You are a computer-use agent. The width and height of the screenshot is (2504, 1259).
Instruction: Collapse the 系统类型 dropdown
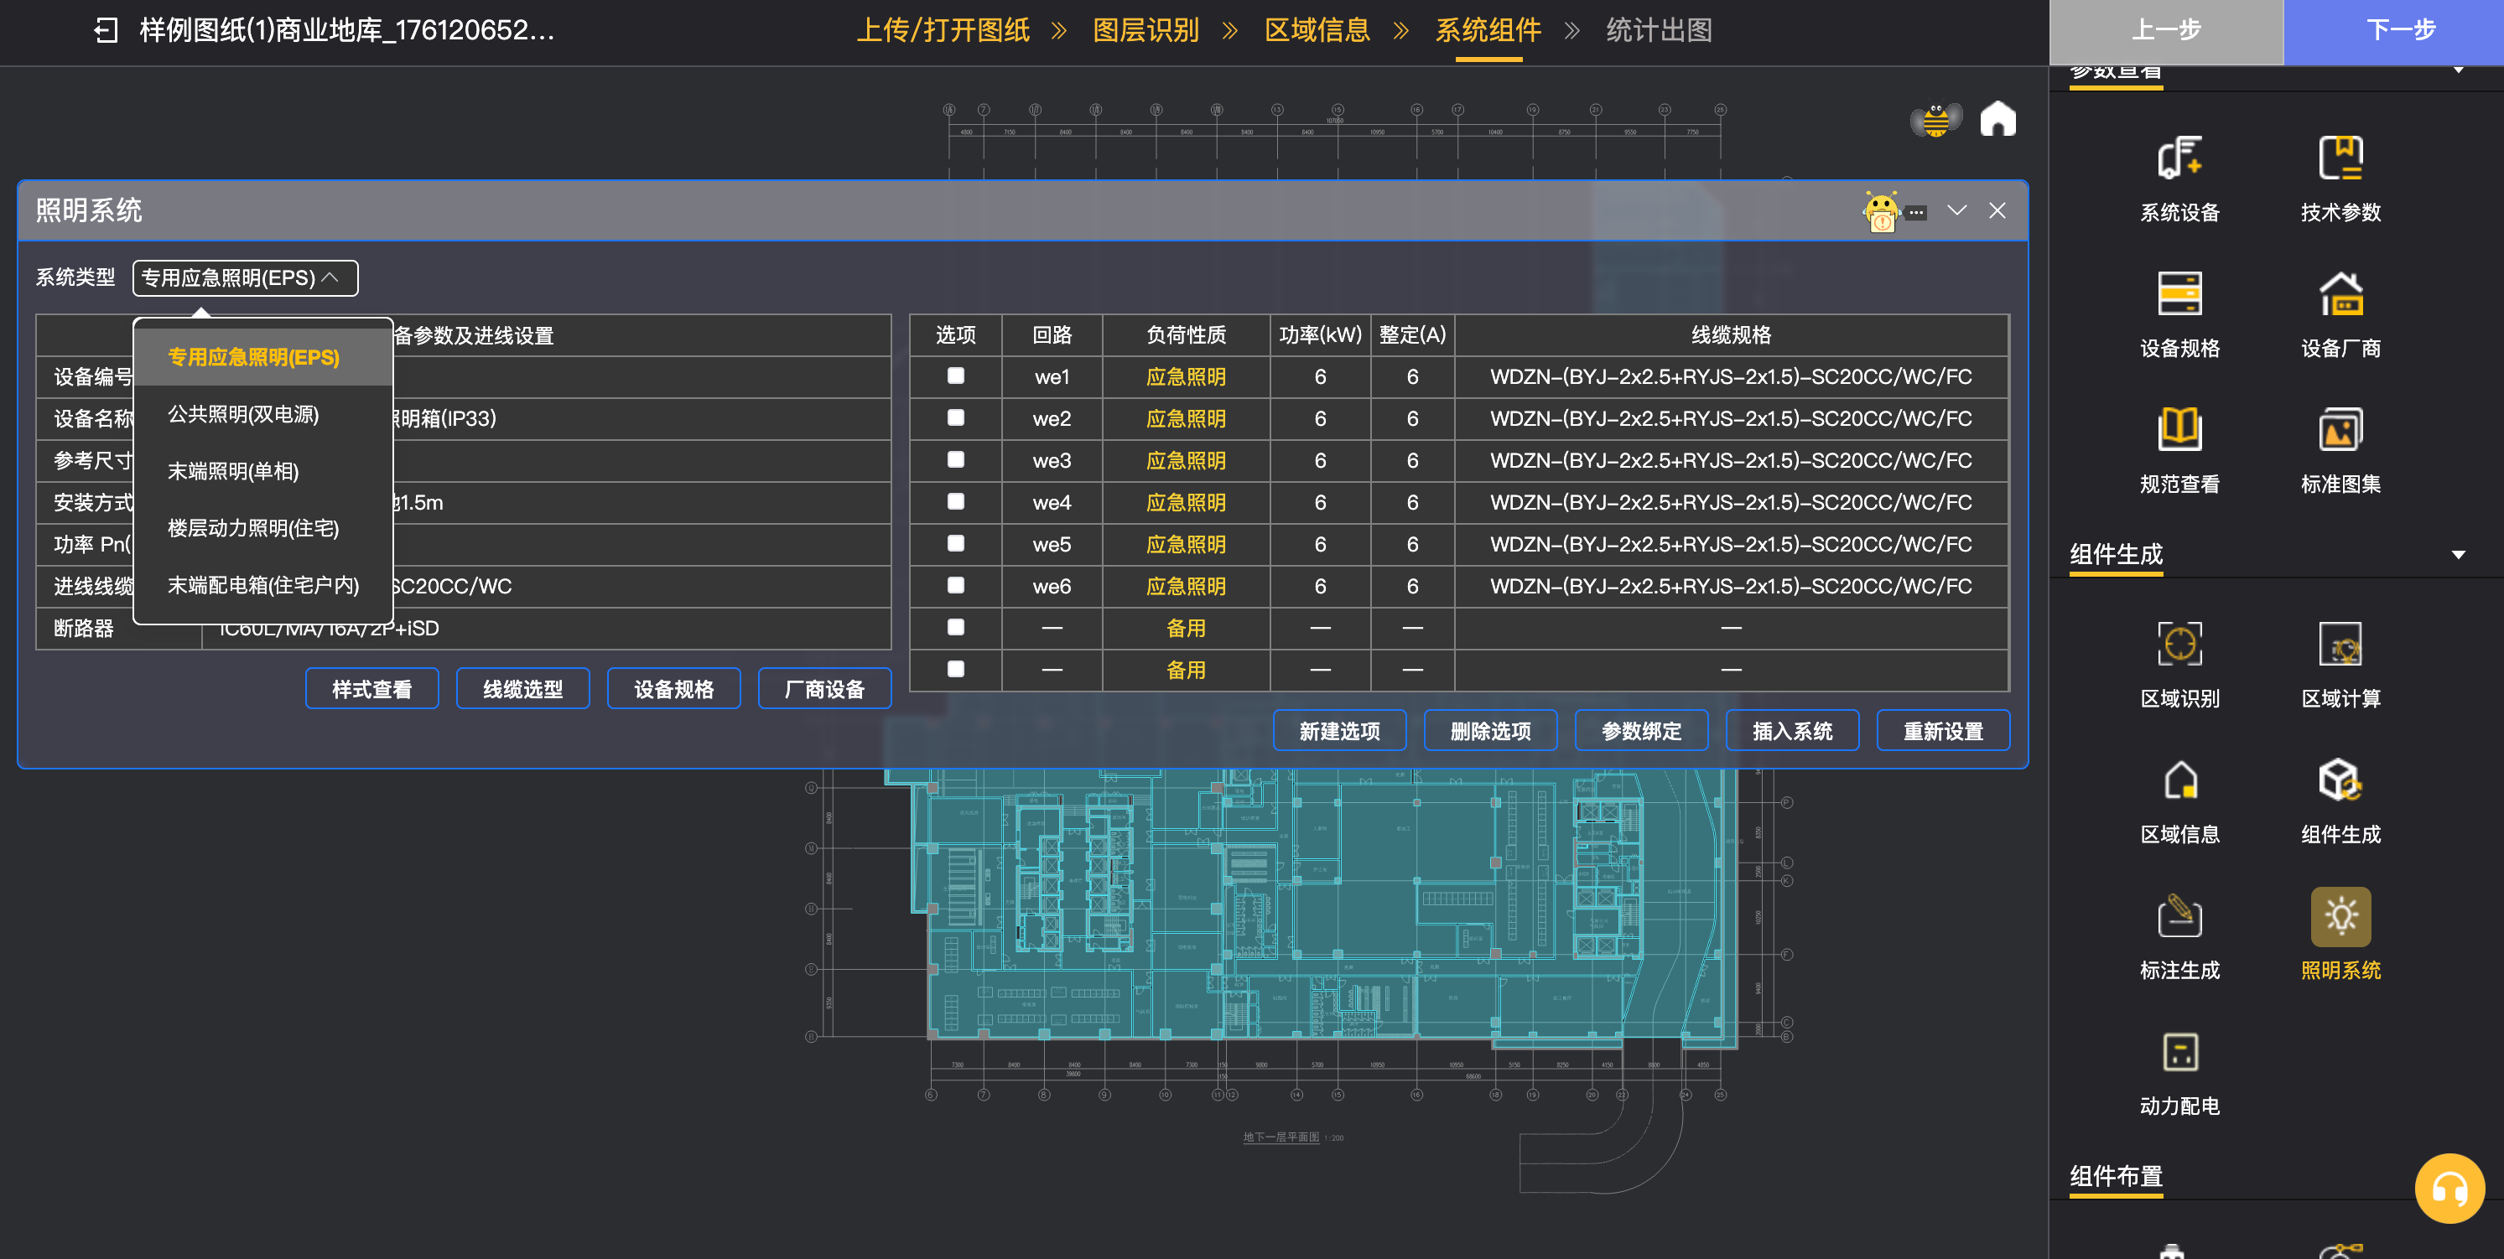point(245,277)
